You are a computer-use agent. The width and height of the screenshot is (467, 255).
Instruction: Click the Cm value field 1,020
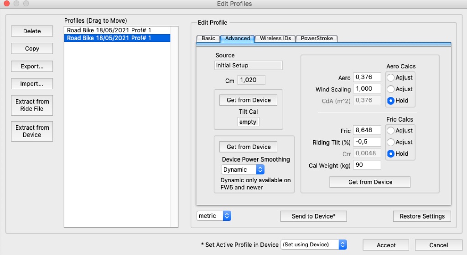(x=251, y=80)
